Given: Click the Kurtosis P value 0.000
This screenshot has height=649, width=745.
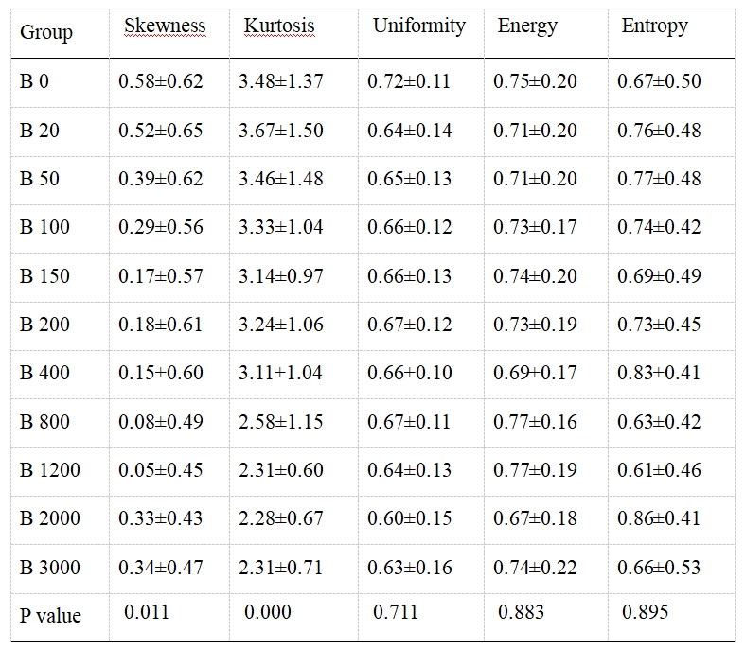Looking at the screenshot, I should 267,612.
